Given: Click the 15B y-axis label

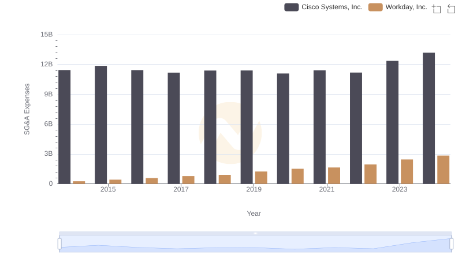Looking at the screenshot, I should (x=47, y=35).
